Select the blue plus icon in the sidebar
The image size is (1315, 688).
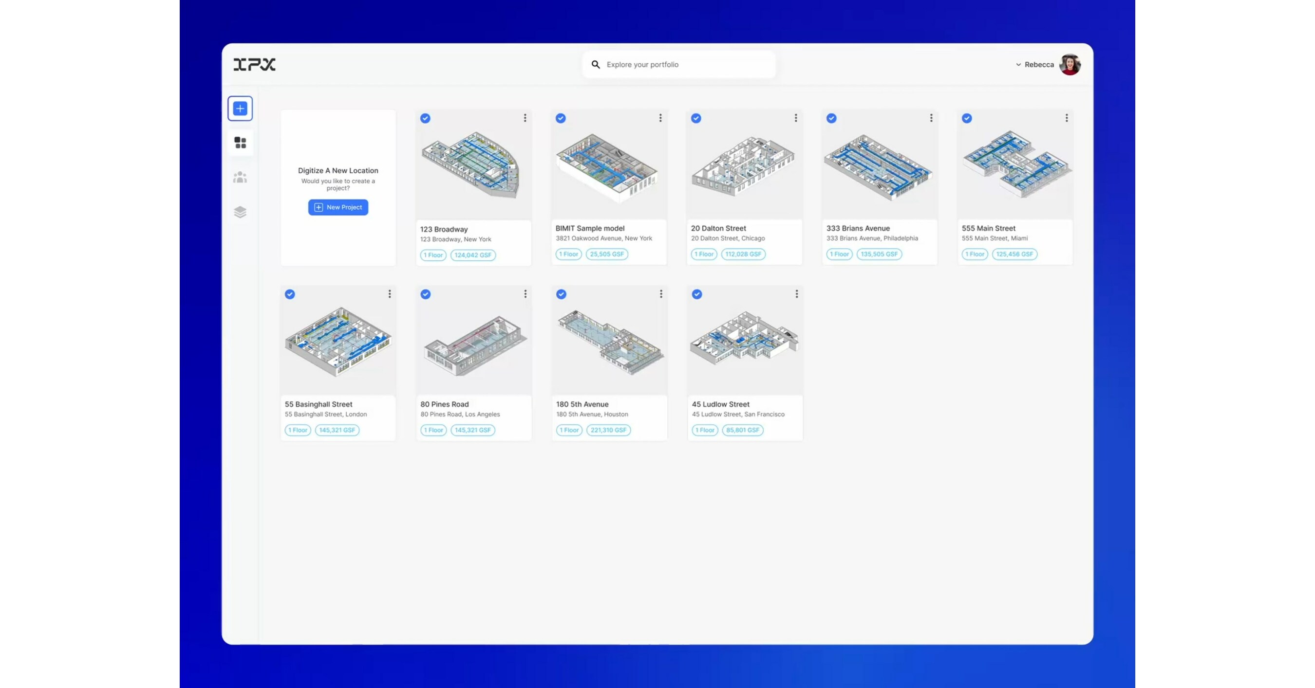click(x=240, y=108)
